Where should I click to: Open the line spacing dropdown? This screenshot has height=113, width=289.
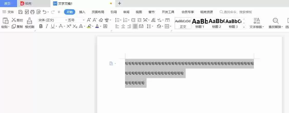click(153, 26)
